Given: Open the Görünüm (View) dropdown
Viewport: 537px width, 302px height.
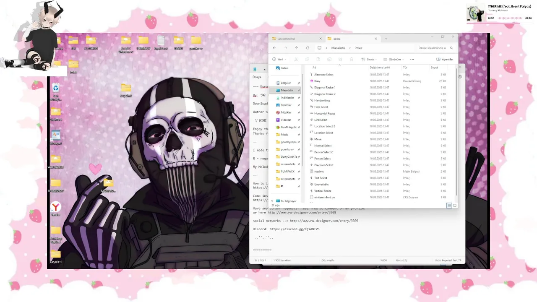Looking at the screenshot, I should tap(393, 59).
